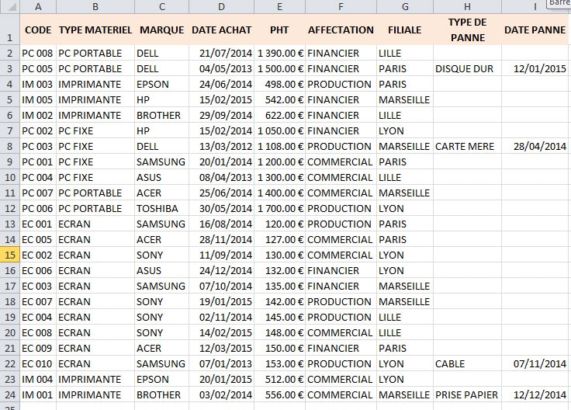Click the PRISE PAPIER cell
This screenshot has height=410, width=571.
pyautogui.click(x=467, y=394)
